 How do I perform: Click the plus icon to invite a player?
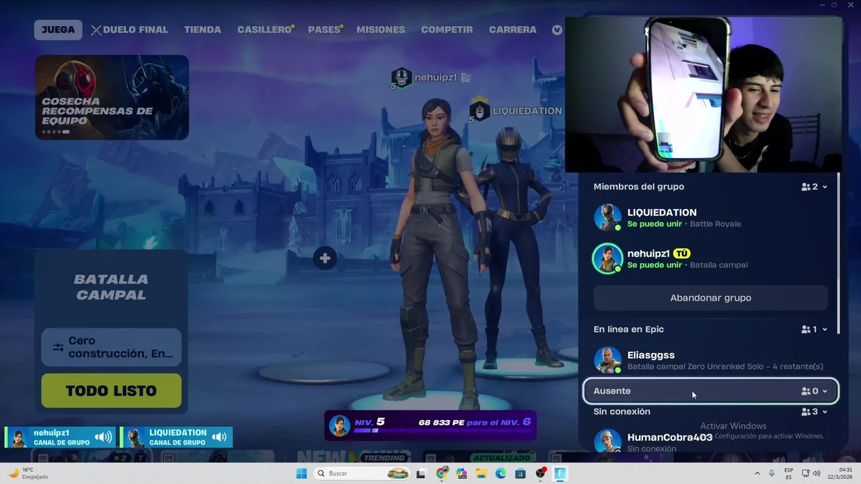(325, 258)
